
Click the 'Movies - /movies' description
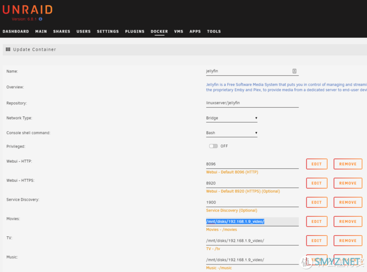click(x=221, y=230)
